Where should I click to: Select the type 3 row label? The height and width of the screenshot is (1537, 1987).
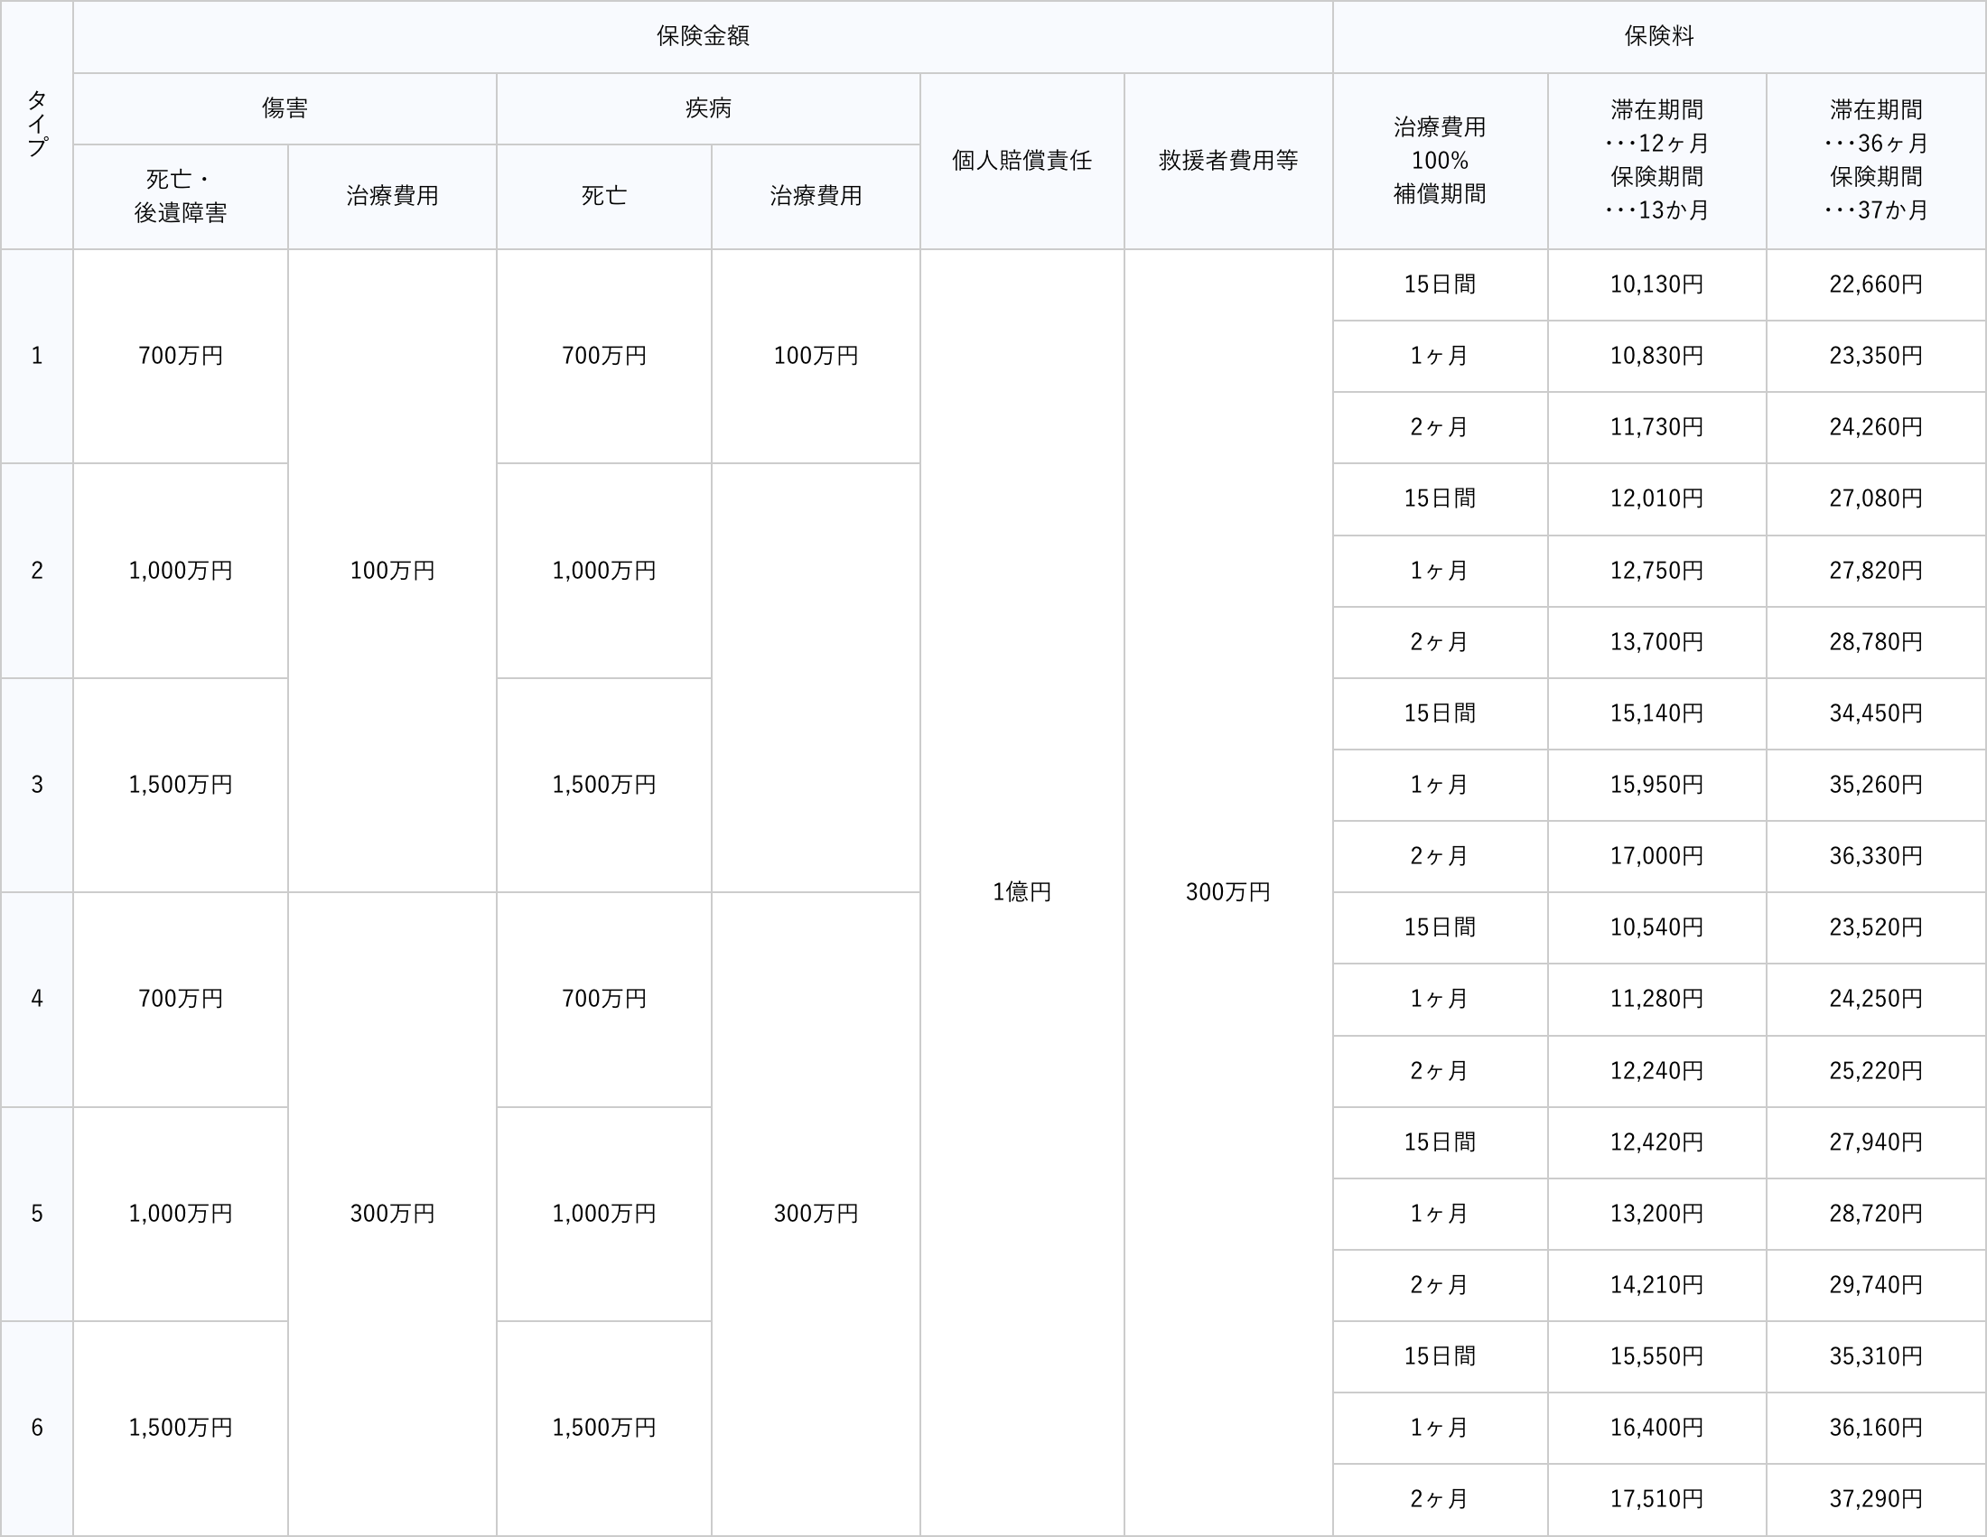point(36,785)
